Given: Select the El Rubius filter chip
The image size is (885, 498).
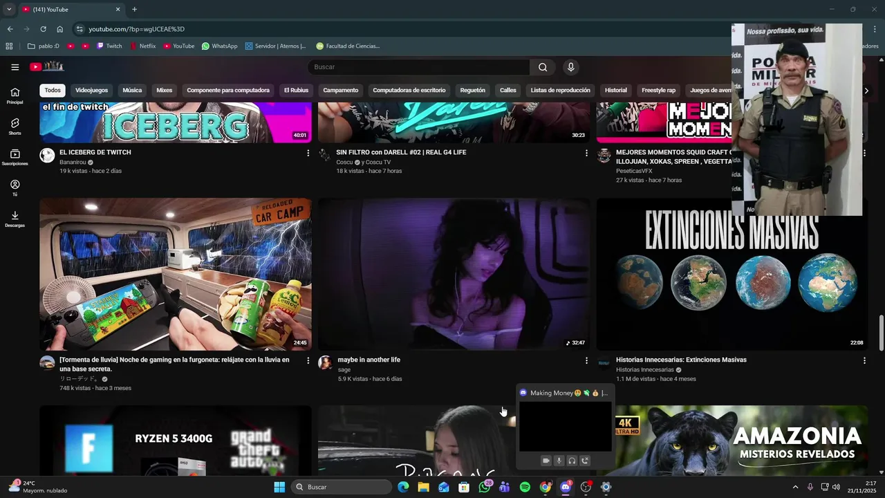Looking at the screenshot, I should click(296, 91).
